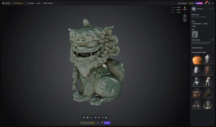
Task: Click the orientation axis gizmo
Action: [x=184, y=9]
